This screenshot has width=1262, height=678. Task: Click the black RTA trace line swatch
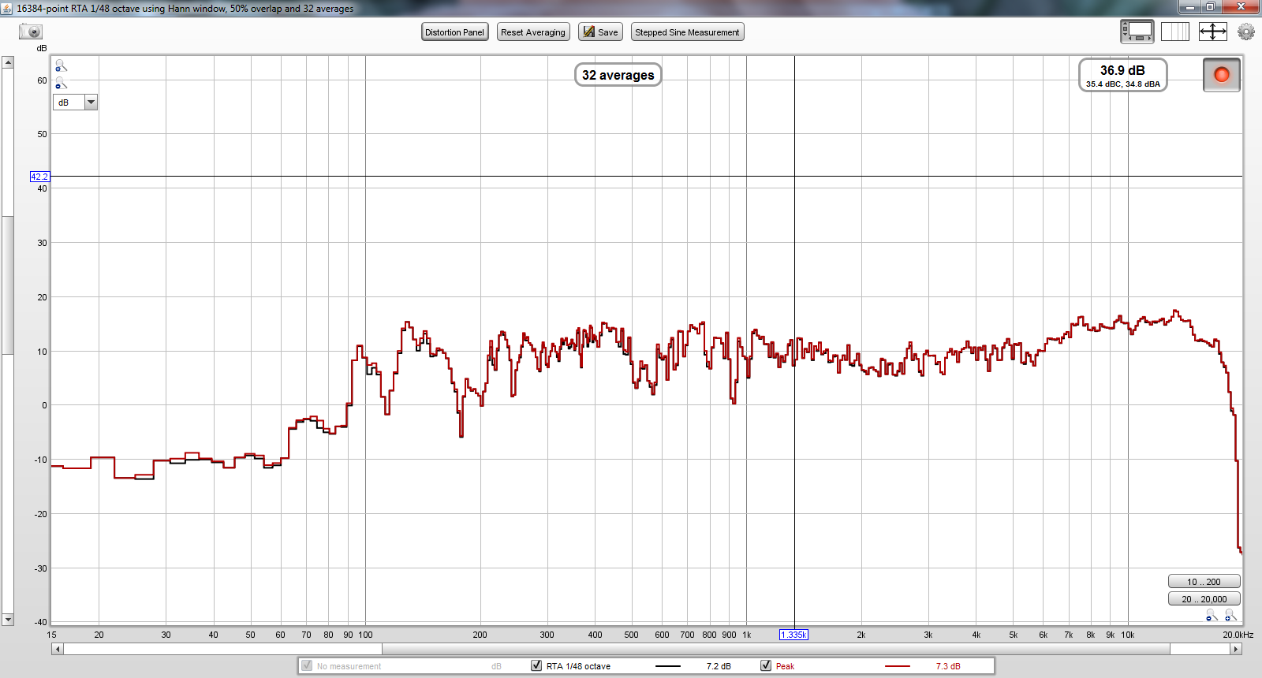tap(668, 666)
